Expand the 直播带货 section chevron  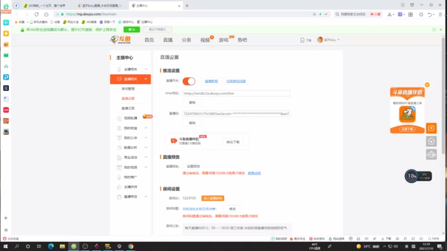[x=146, y=197]
